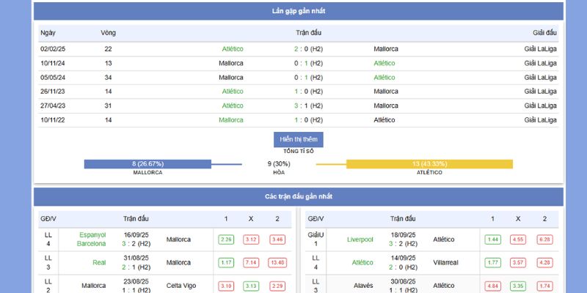Click the 'Hiển thị thêm' button

coord(298,139)
